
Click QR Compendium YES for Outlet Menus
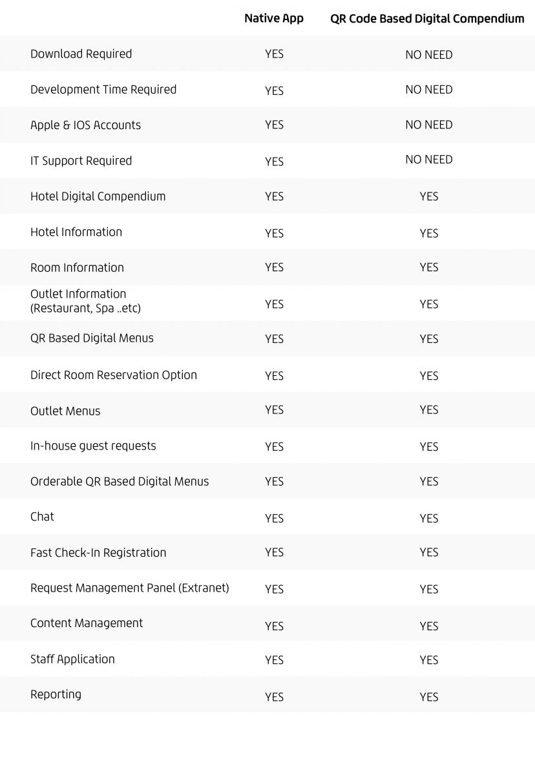(428, 410)
